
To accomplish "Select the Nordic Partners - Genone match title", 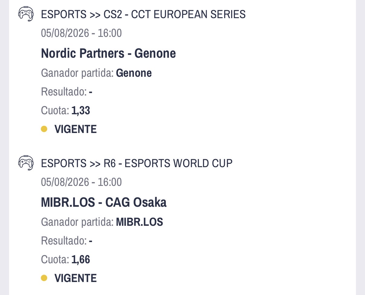I will click(x=108, y=53).
